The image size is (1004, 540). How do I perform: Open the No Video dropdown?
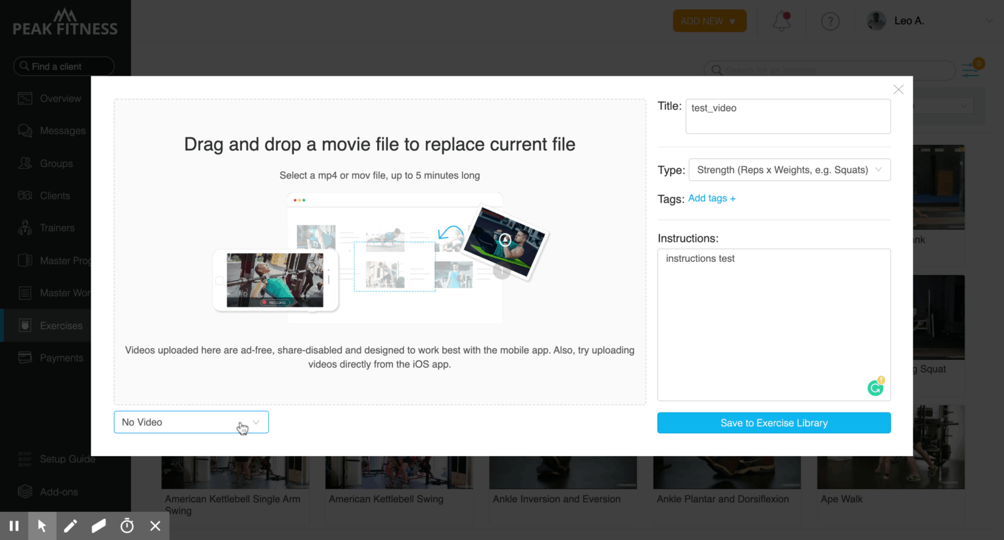click(x=191, y=422)
